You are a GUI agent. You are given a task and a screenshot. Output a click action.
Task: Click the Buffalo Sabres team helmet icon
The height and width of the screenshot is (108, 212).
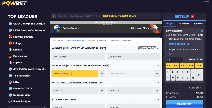coord(57,28)
